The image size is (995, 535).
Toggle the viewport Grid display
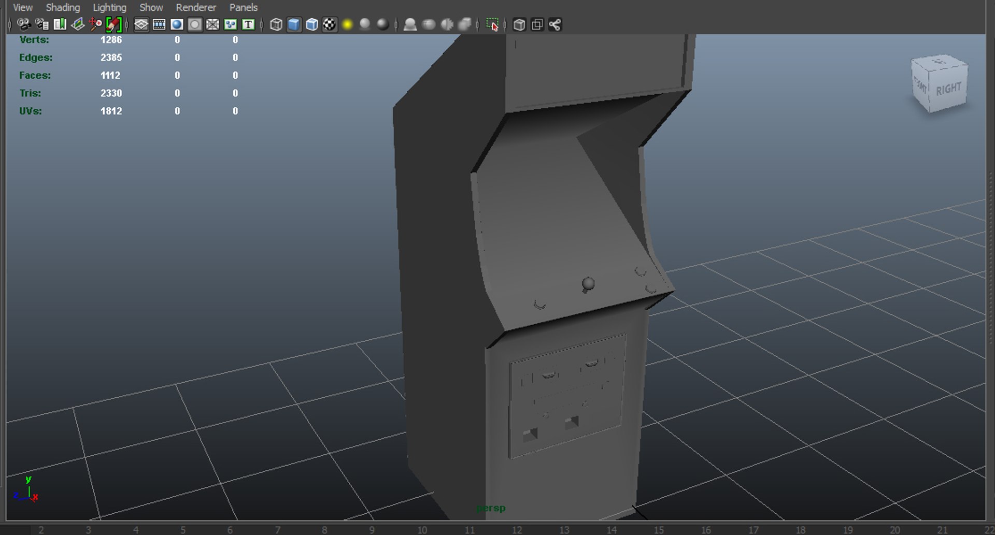click(141, 24)
